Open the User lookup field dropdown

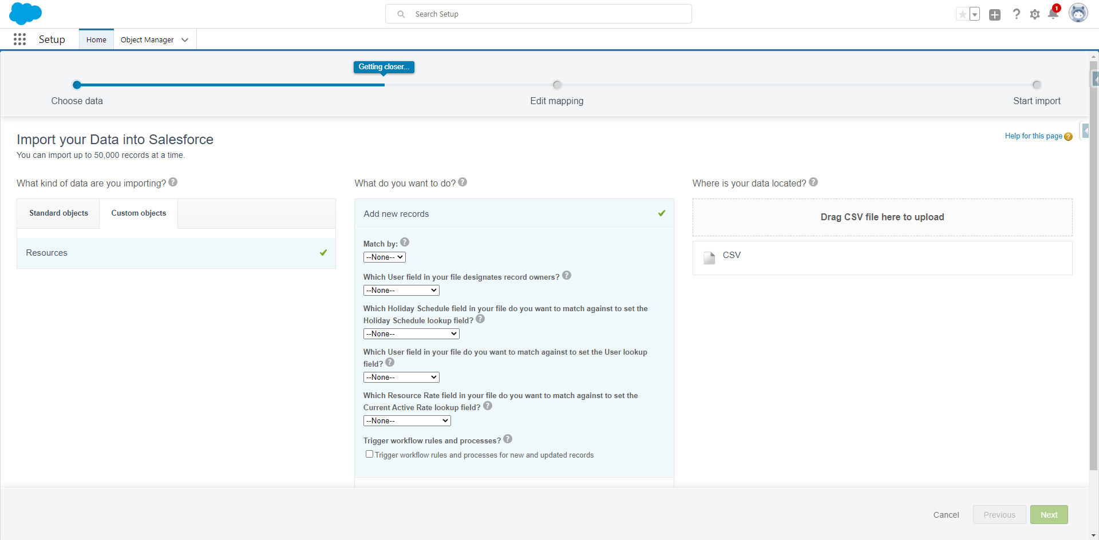[x=401, y=378]
